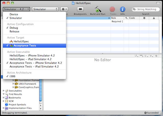Click the Project Symbols blue cube icon

coord(6,105)
